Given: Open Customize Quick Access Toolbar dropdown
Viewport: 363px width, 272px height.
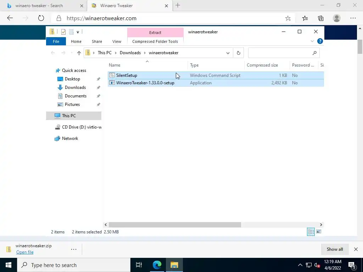Looking at the screenshot, I should click(78, 32).
